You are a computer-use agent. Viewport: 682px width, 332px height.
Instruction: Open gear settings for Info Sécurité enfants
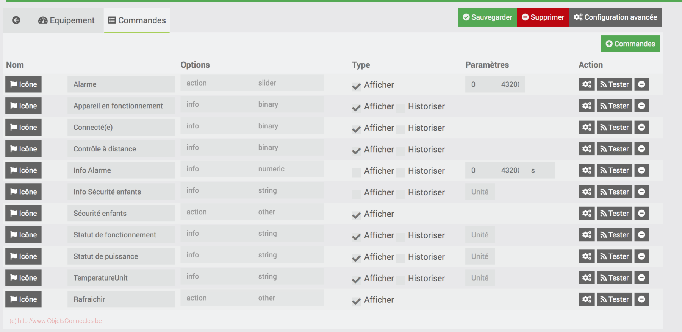tap(587, 192)
